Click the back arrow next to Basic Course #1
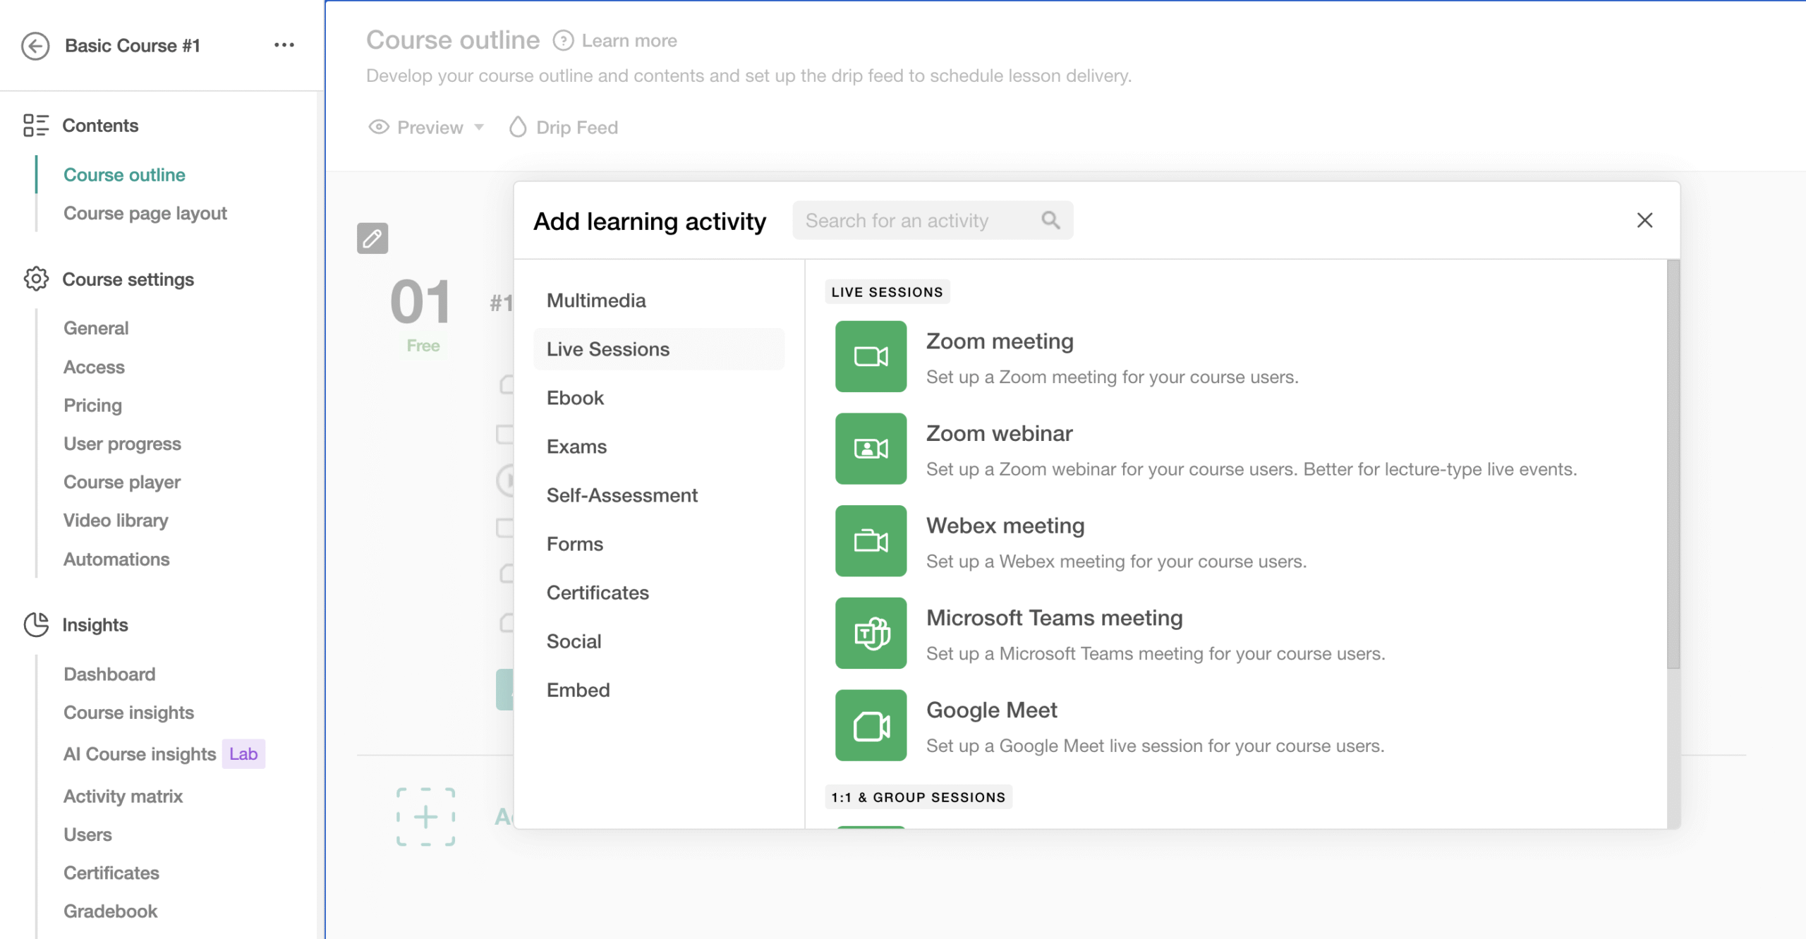1806x939 pixels. pyautogui.click(x=35, y=46)
